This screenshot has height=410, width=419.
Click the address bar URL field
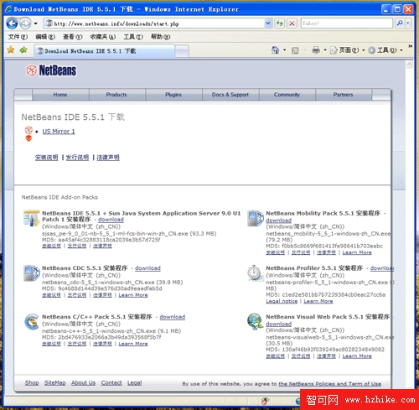pyautogui.click(x=154, y=23)
